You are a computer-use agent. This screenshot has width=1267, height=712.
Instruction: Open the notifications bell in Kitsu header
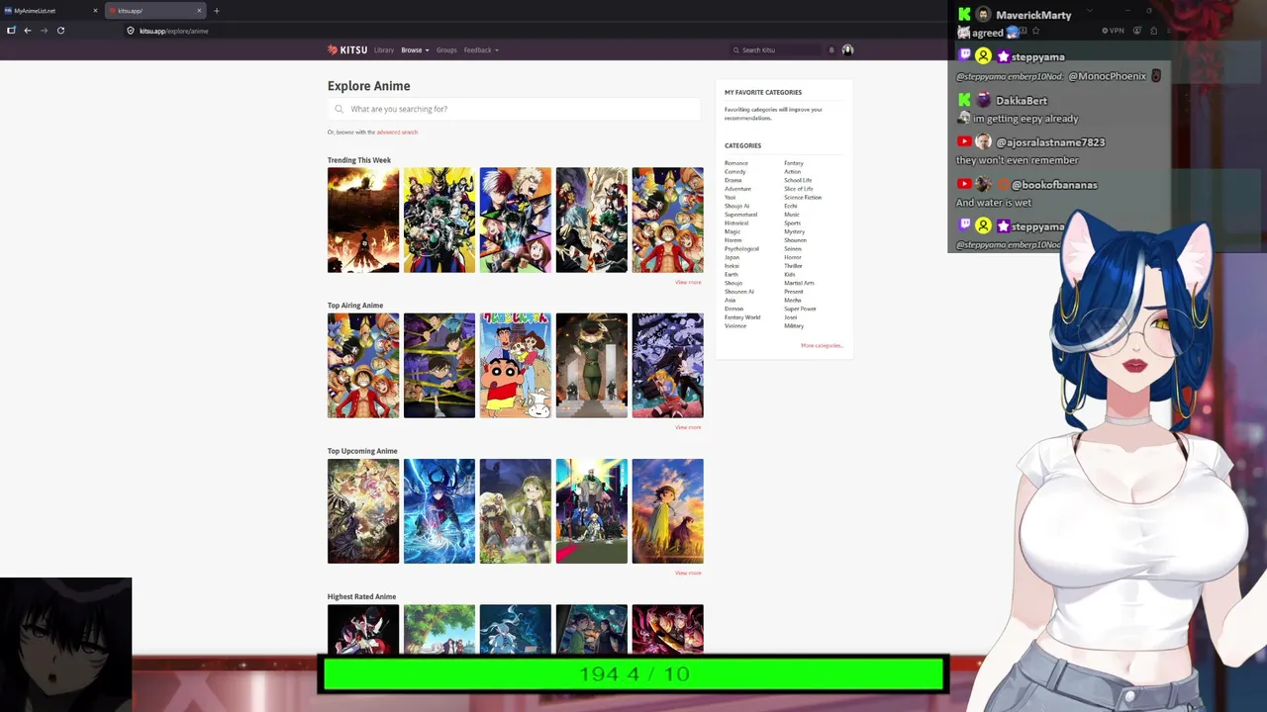coord(831,49)
